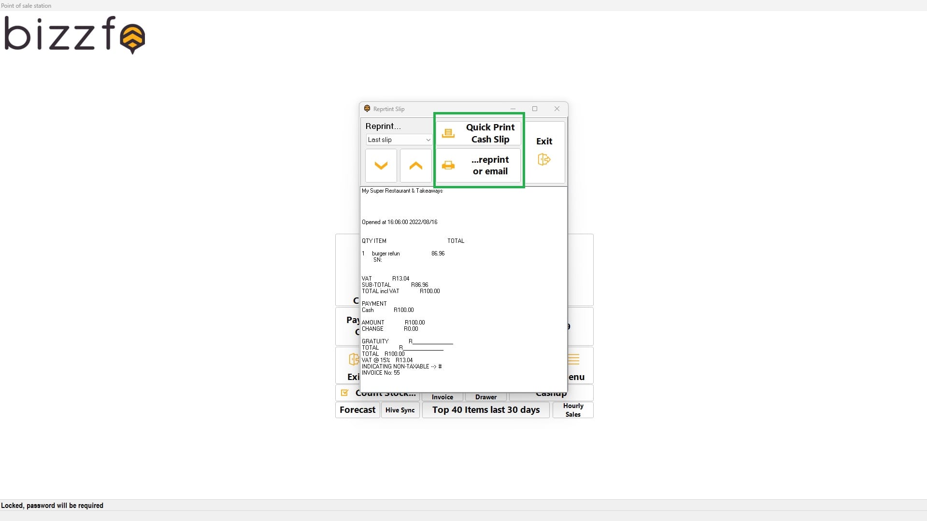Screen dimensions: 927x521
Task: Run a Hive Sync
Action: coord(400,409)
